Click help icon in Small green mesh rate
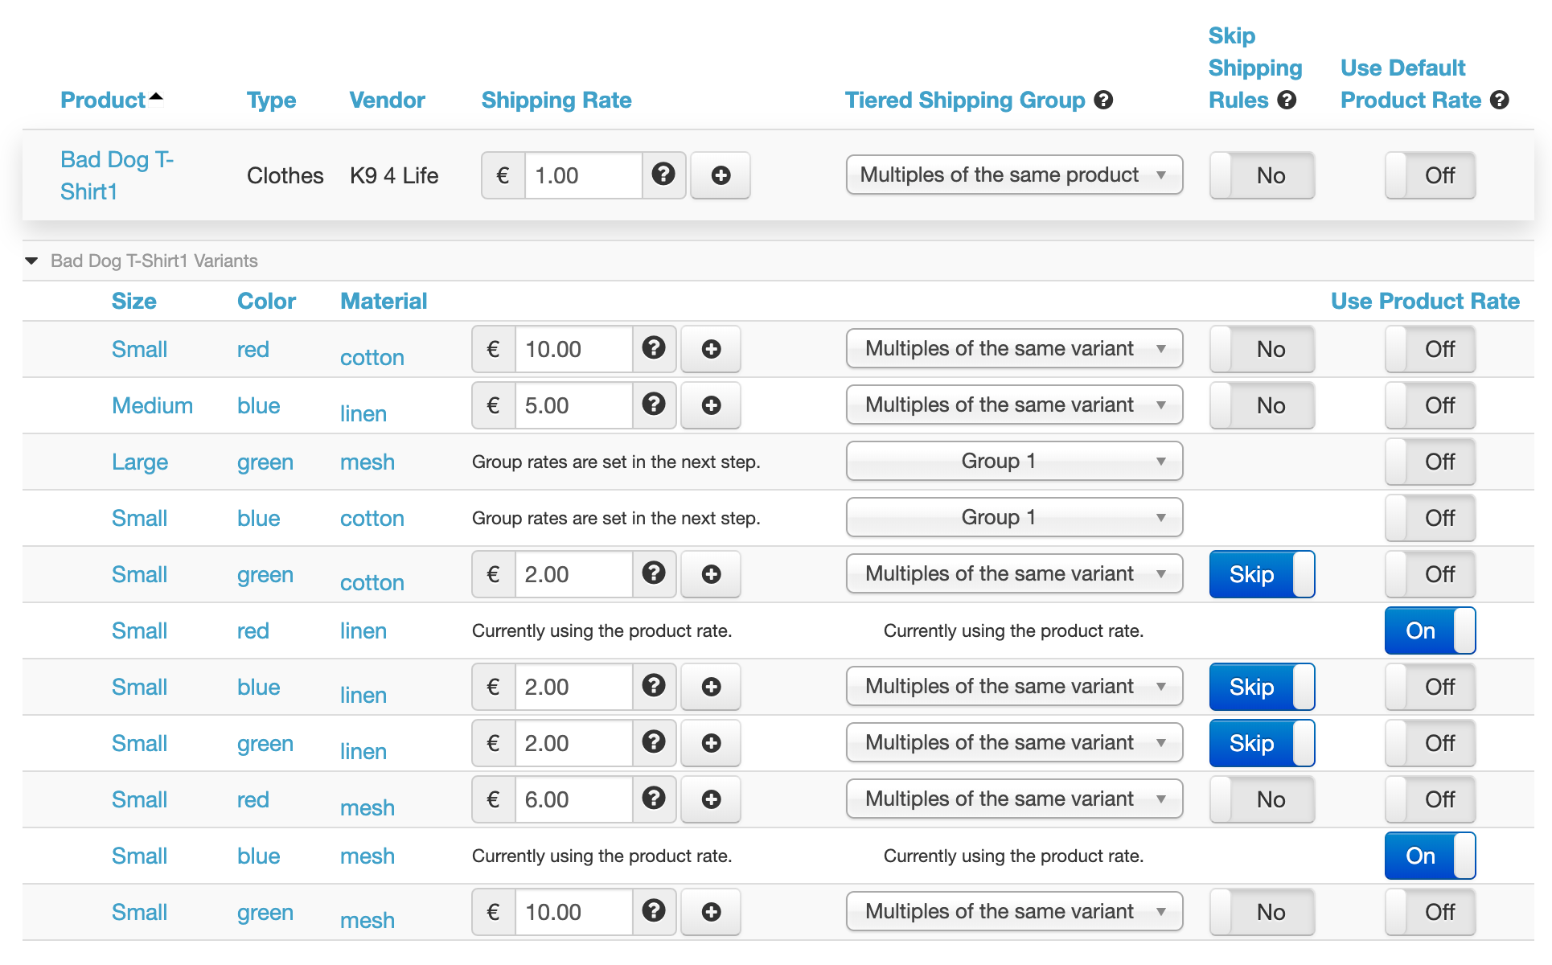This screenshot has width=1552, height=965. 654,911
